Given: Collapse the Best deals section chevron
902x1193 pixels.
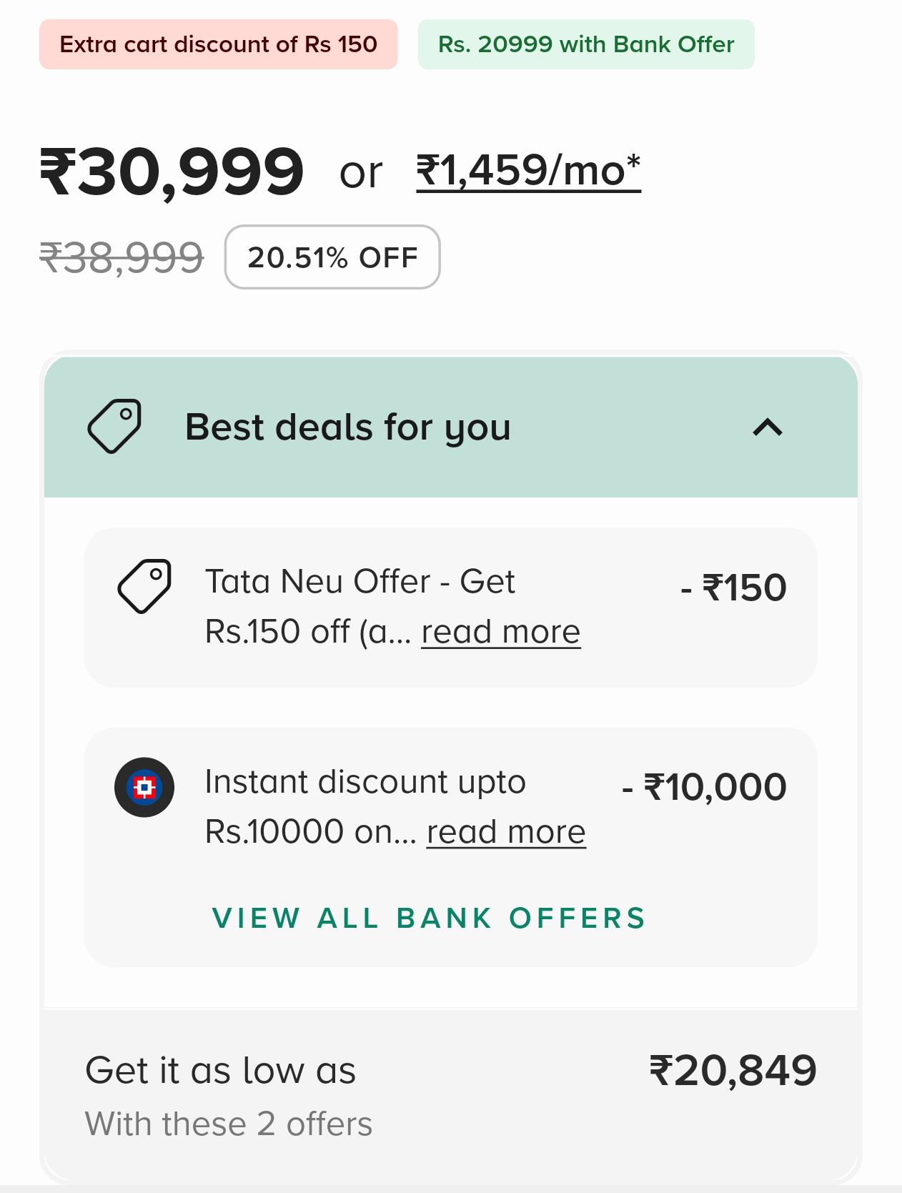Looking at the screenshot, I should click(x=768, y=427).
